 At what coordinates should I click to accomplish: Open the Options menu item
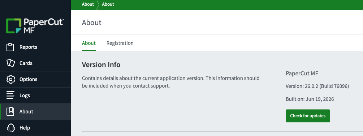point(36,79)
